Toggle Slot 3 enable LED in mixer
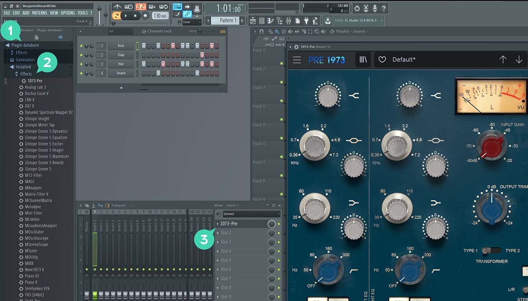Screen dimensions: 528x301 click(x=279, y=242)
